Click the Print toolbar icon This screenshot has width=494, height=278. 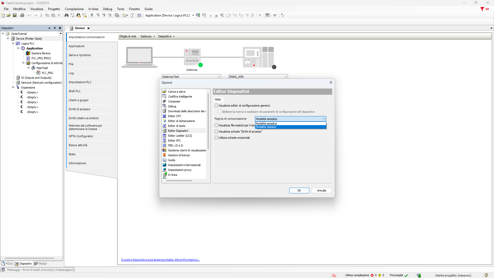pyautogui.click(x=22, y=15)
